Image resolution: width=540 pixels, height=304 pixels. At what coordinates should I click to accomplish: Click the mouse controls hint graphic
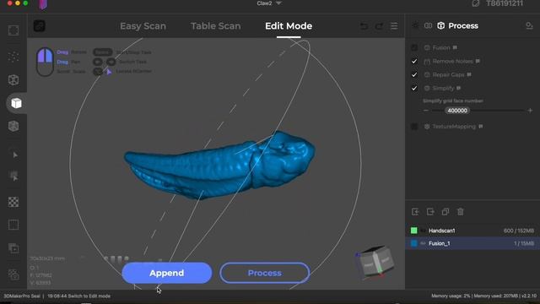(x=45, y=62)
